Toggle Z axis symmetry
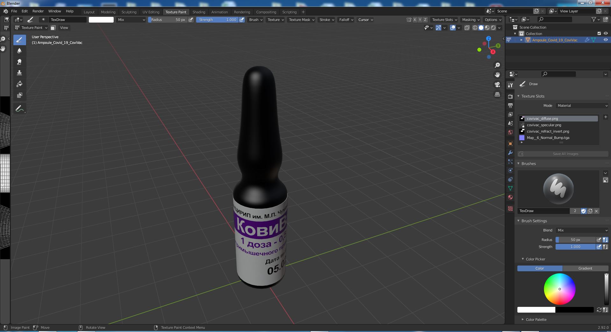The width and height of the screenshot is (611, 332). (x=425, y=20)
